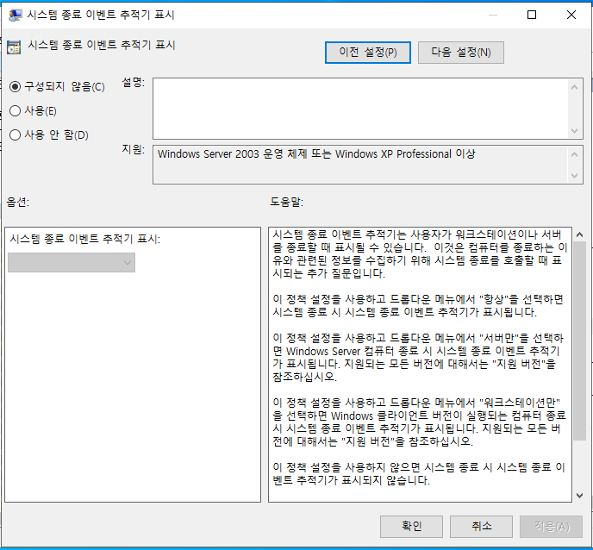Click the Windows Server 2003 support text
The height and width of the screenshot is (550, 593).
point(316,154)
